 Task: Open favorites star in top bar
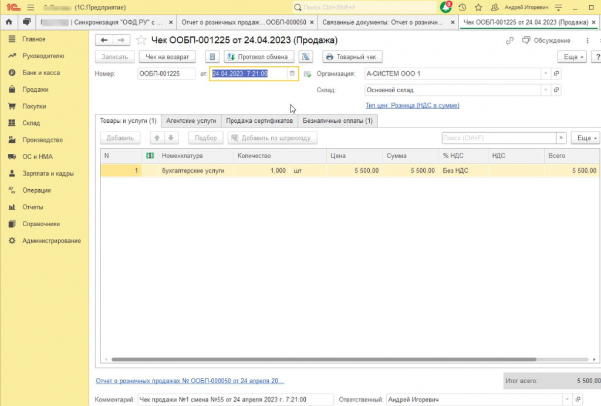tap(478, 7)
